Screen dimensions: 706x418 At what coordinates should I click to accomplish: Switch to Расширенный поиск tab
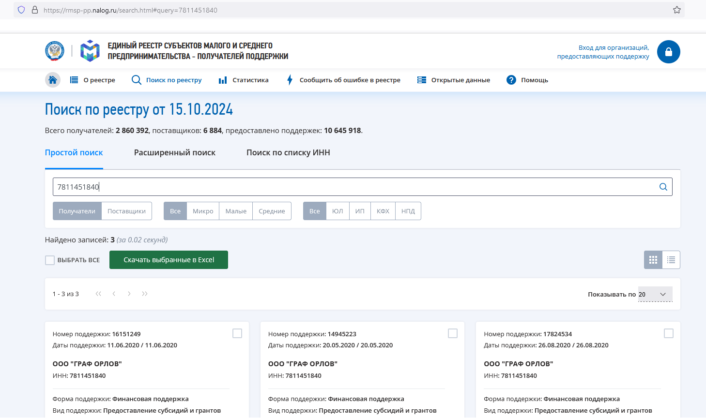pyautogui.click(x=175, y=152)
